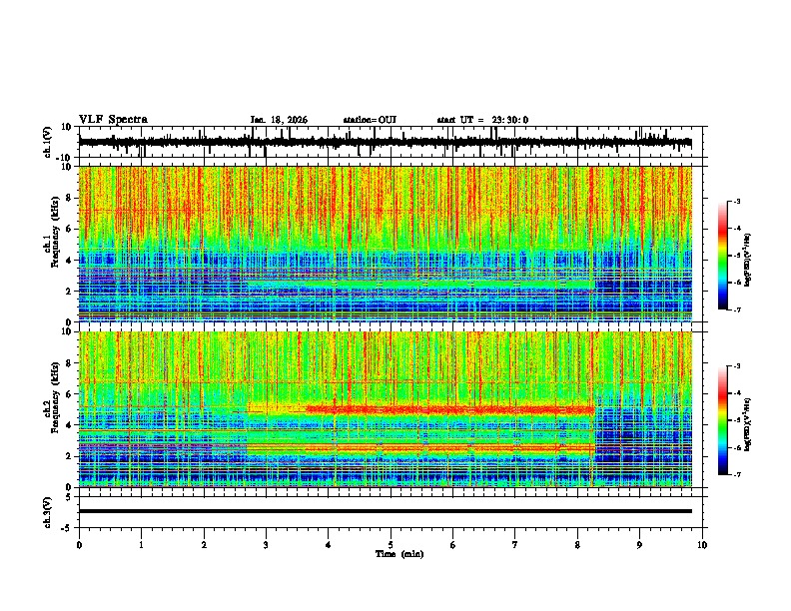Select the date text "Jan. 18, 2026"
Image resolution: width=791 pixels, height=611 pixels.
click(279, 120)
